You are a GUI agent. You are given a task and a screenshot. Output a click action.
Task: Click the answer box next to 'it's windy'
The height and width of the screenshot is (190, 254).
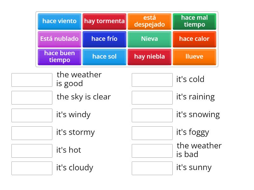pyautogui.click(x=31, y=115)
